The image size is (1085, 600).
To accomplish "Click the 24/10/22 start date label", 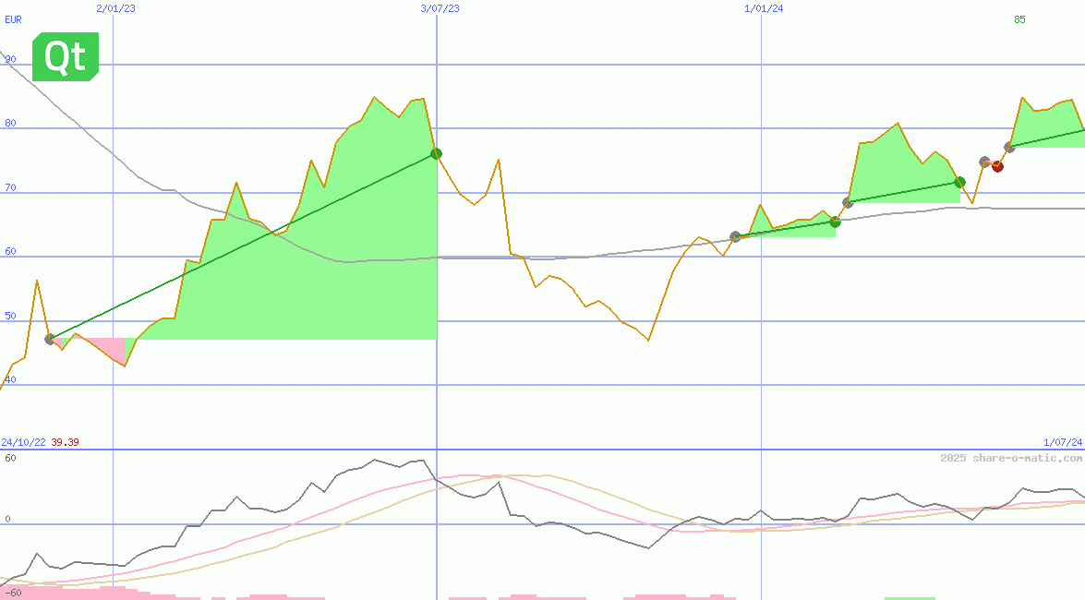I will pyautogui.click(x=23, y=442).
